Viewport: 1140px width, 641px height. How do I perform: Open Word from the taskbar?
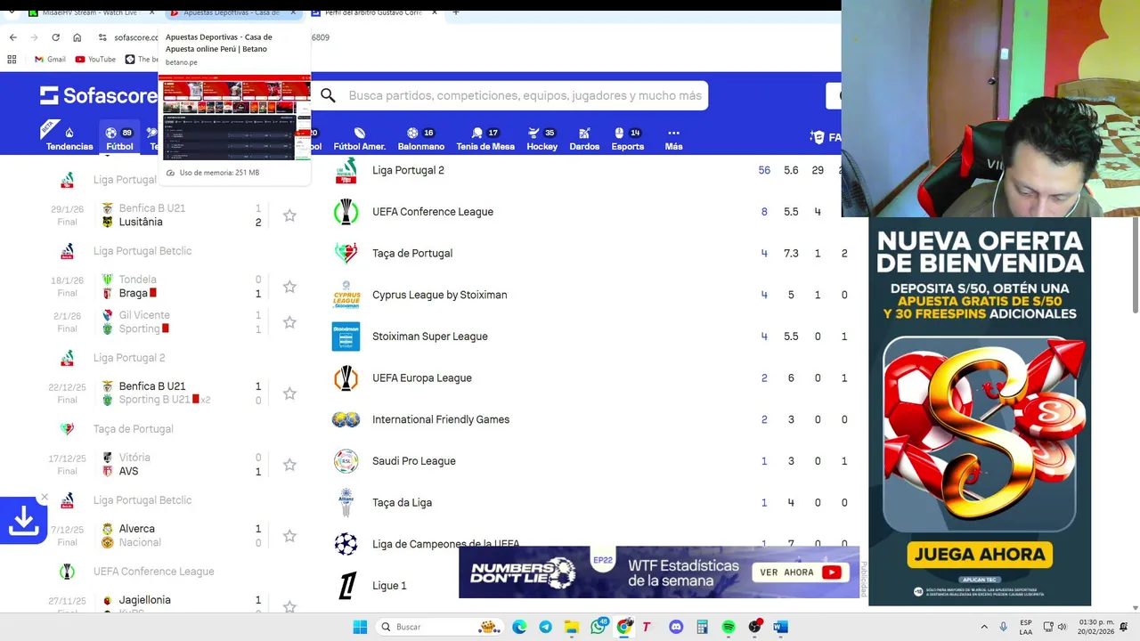(x=781, y=627)
